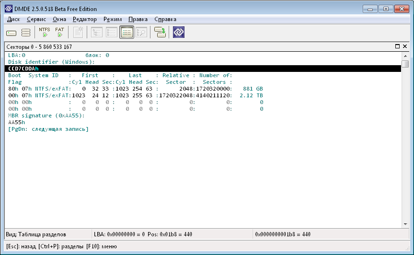Open the Справка menu
414x255 pixels.
click(x=165, y=19)
